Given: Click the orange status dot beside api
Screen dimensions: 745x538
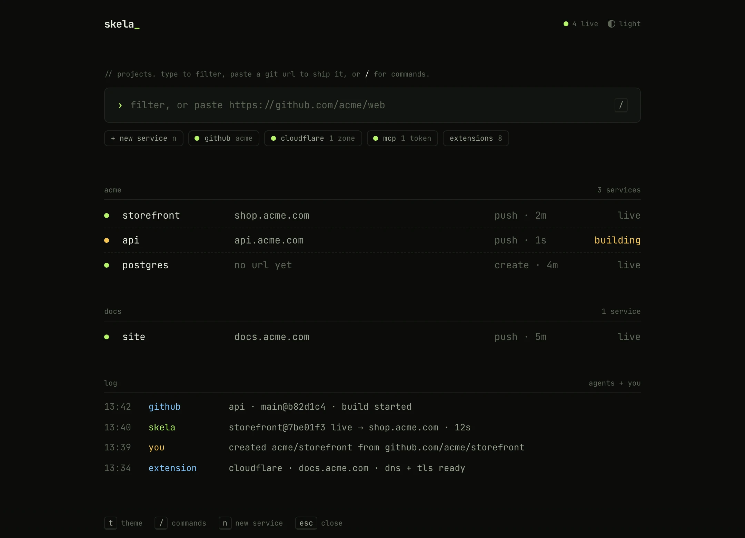Looking at the screenshot, I should click(x=107, y=240).
